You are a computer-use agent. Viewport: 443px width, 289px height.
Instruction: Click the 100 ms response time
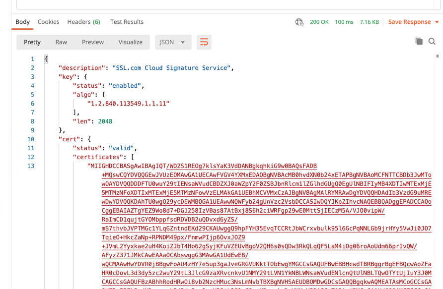pos(344,22)
